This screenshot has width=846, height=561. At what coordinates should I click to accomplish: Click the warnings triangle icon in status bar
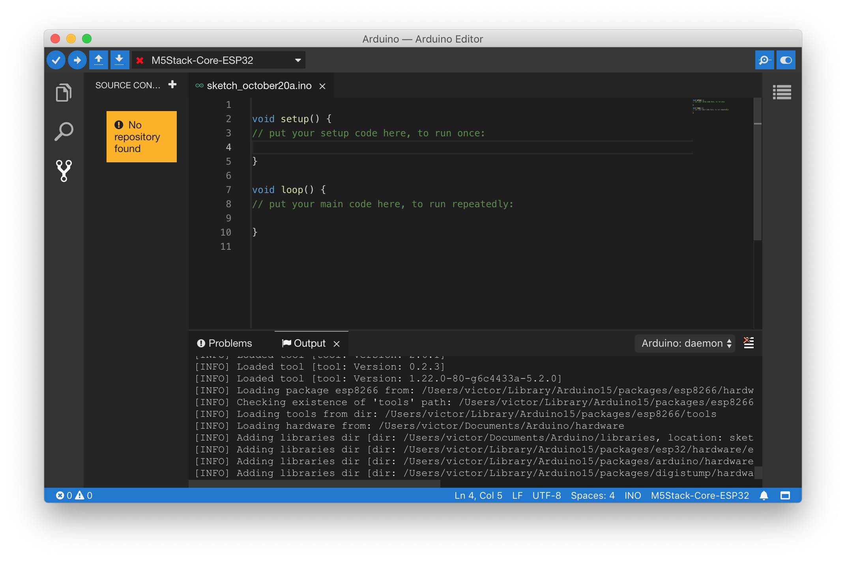pos(80,496)
